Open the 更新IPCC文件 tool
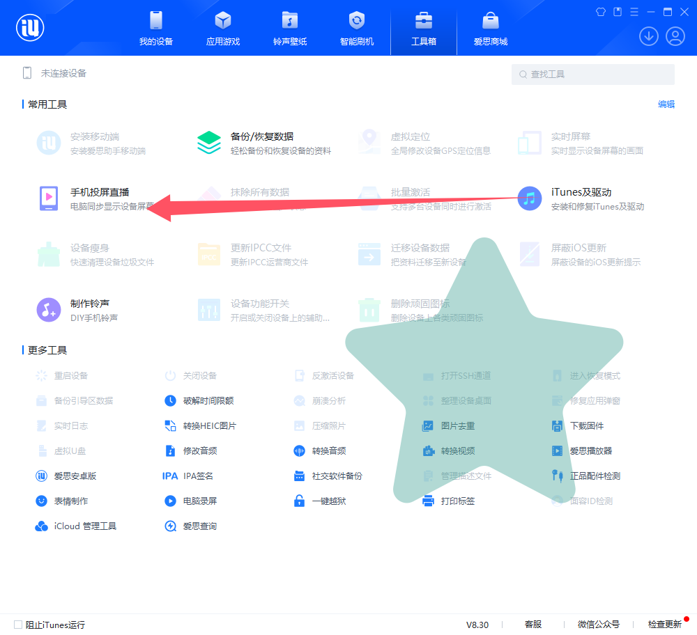This screenshot has height=635, width=697. [x=252, y=254]
